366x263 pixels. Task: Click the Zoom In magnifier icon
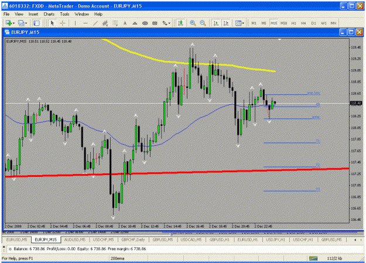[193, 23]
